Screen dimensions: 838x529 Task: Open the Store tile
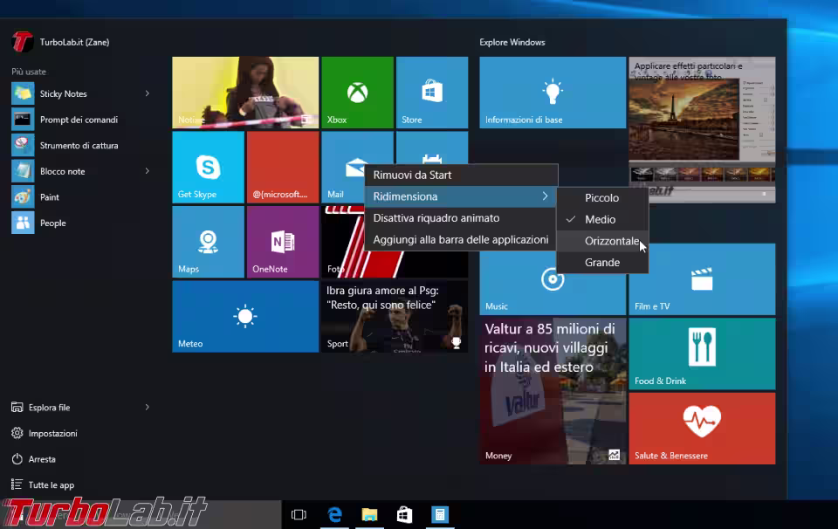(x=432, y=93)
